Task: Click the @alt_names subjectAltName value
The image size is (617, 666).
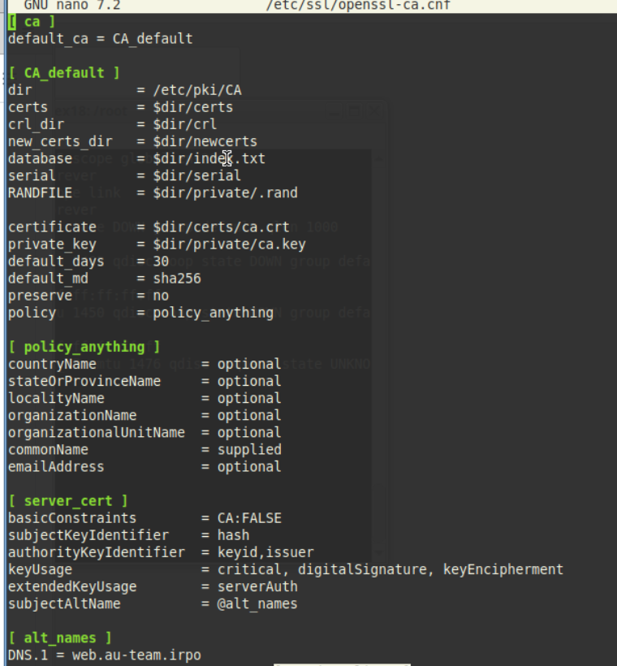Action: 257,603
